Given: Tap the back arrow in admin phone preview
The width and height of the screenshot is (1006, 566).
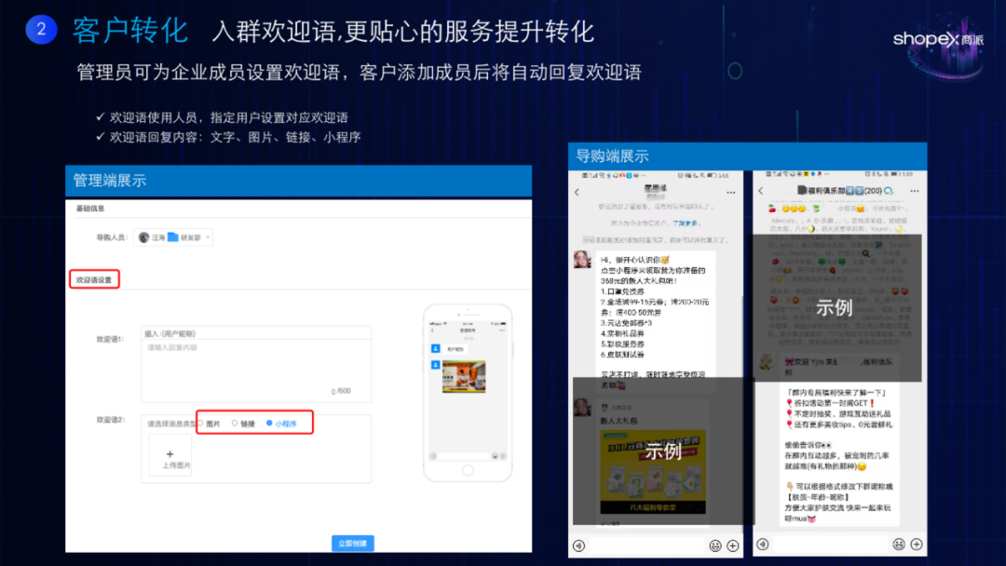Looking at the screenshot, I should 432,330.
